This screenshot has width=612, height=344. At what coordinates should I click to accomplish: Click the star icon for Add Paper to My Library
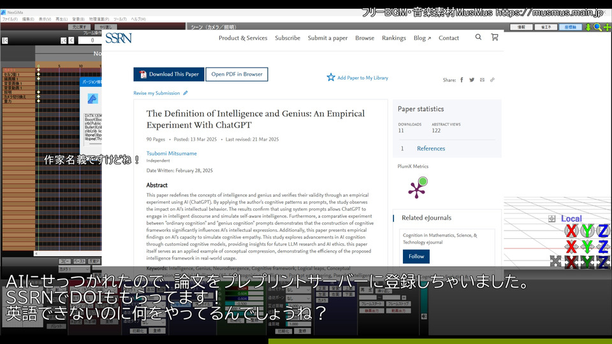331,77
